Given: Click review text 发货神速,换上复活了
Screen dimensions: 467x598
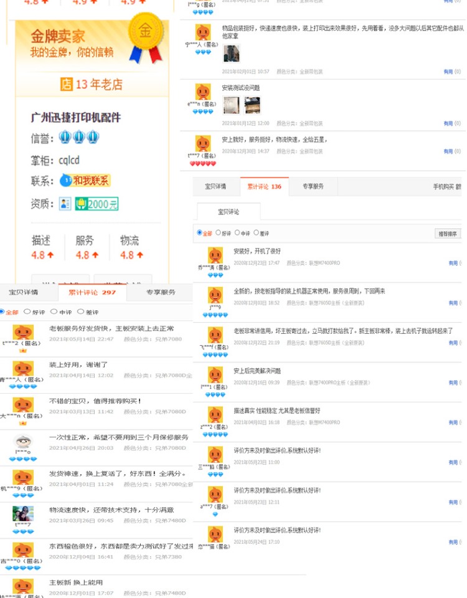Looking at the screenshot, I should (118, 473).
